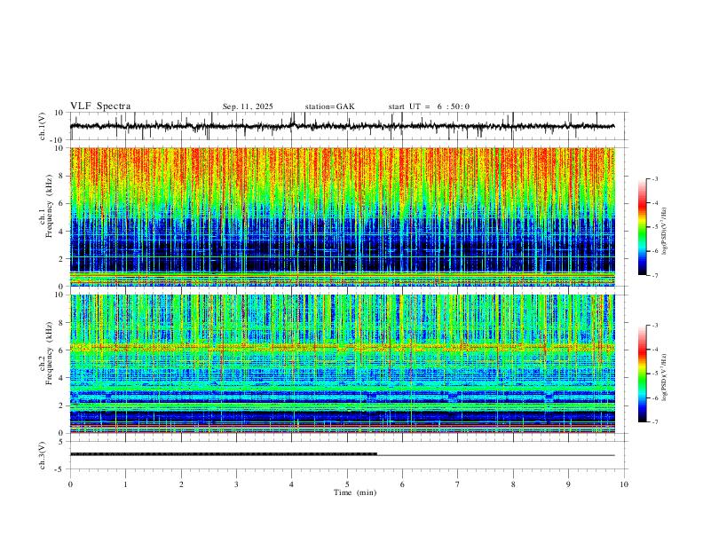Click the ch.1 waveform trace plot
This screenshot has width=703, height=543.
click(x=342, y=126)
